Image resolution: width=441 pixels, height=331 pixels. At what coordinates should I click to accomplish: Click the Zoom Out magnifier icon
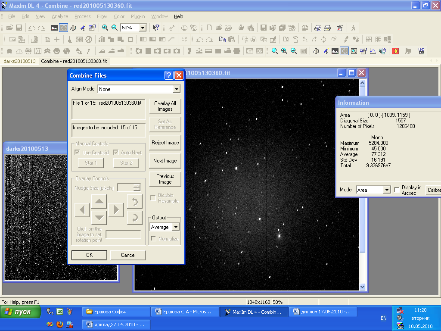point(115,28)
